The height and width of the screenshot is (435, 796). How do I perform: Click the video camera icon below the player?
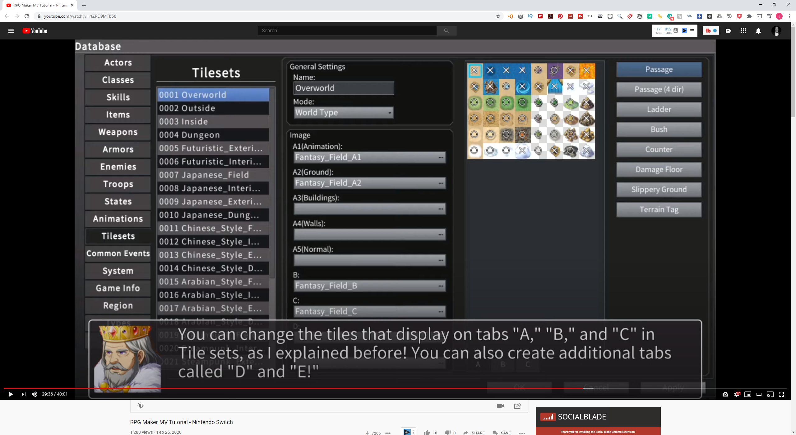pyautogui.click(x=500, y=406)
